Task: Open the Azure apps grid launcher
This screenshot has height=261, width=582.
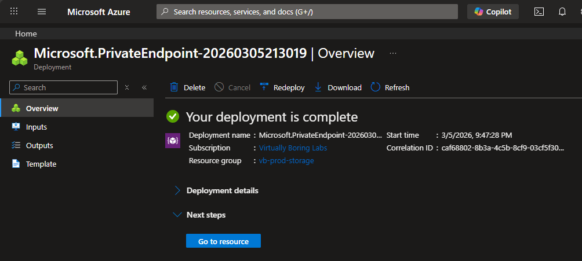Action: (x=14, y=12)
